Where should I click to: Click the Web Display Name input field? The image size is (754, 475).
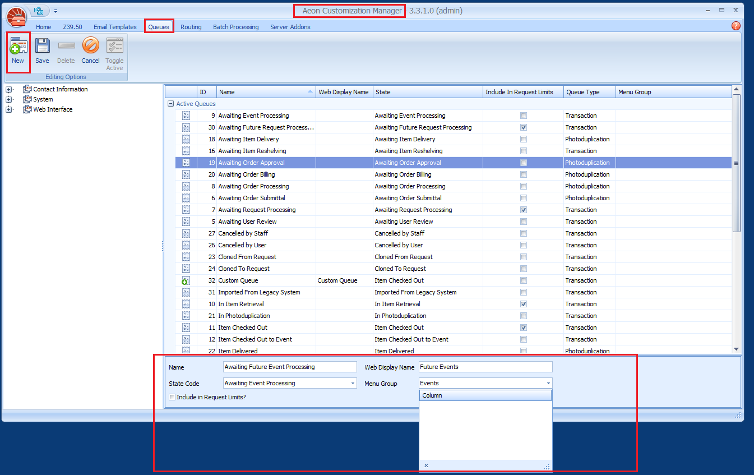click(x=485, y=366)
